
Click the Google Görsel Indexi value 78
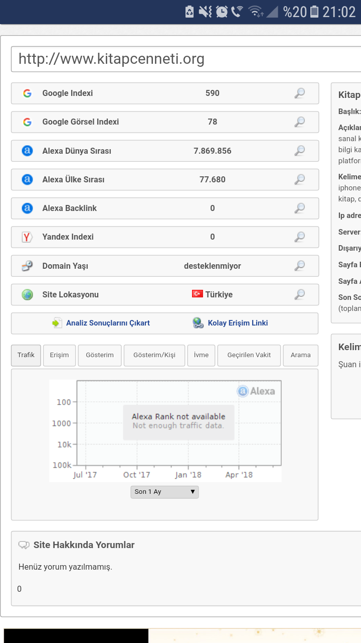(x=213, y=122)
